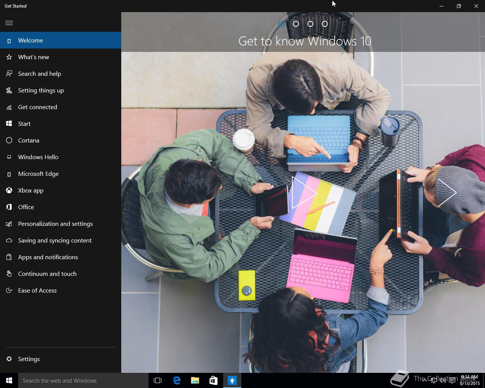Click the Search and help icon
Screen dimensions: 485x388
(x=9, y=74)
